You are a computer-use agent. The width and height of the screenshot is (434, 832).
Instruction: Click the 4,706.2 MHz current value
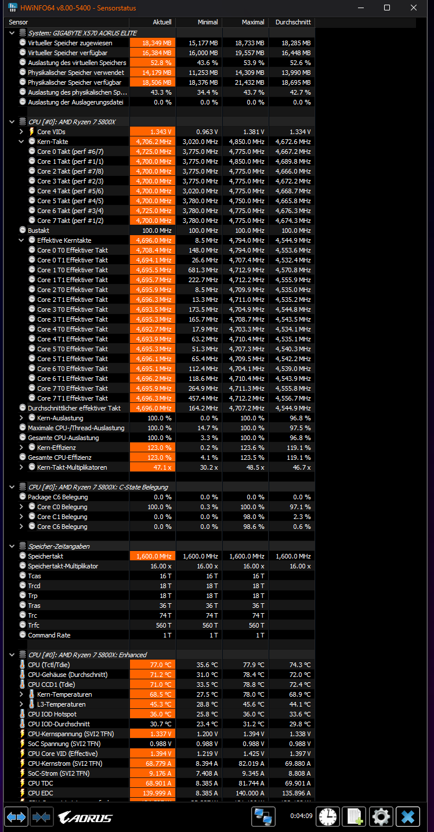pos(153,142)
